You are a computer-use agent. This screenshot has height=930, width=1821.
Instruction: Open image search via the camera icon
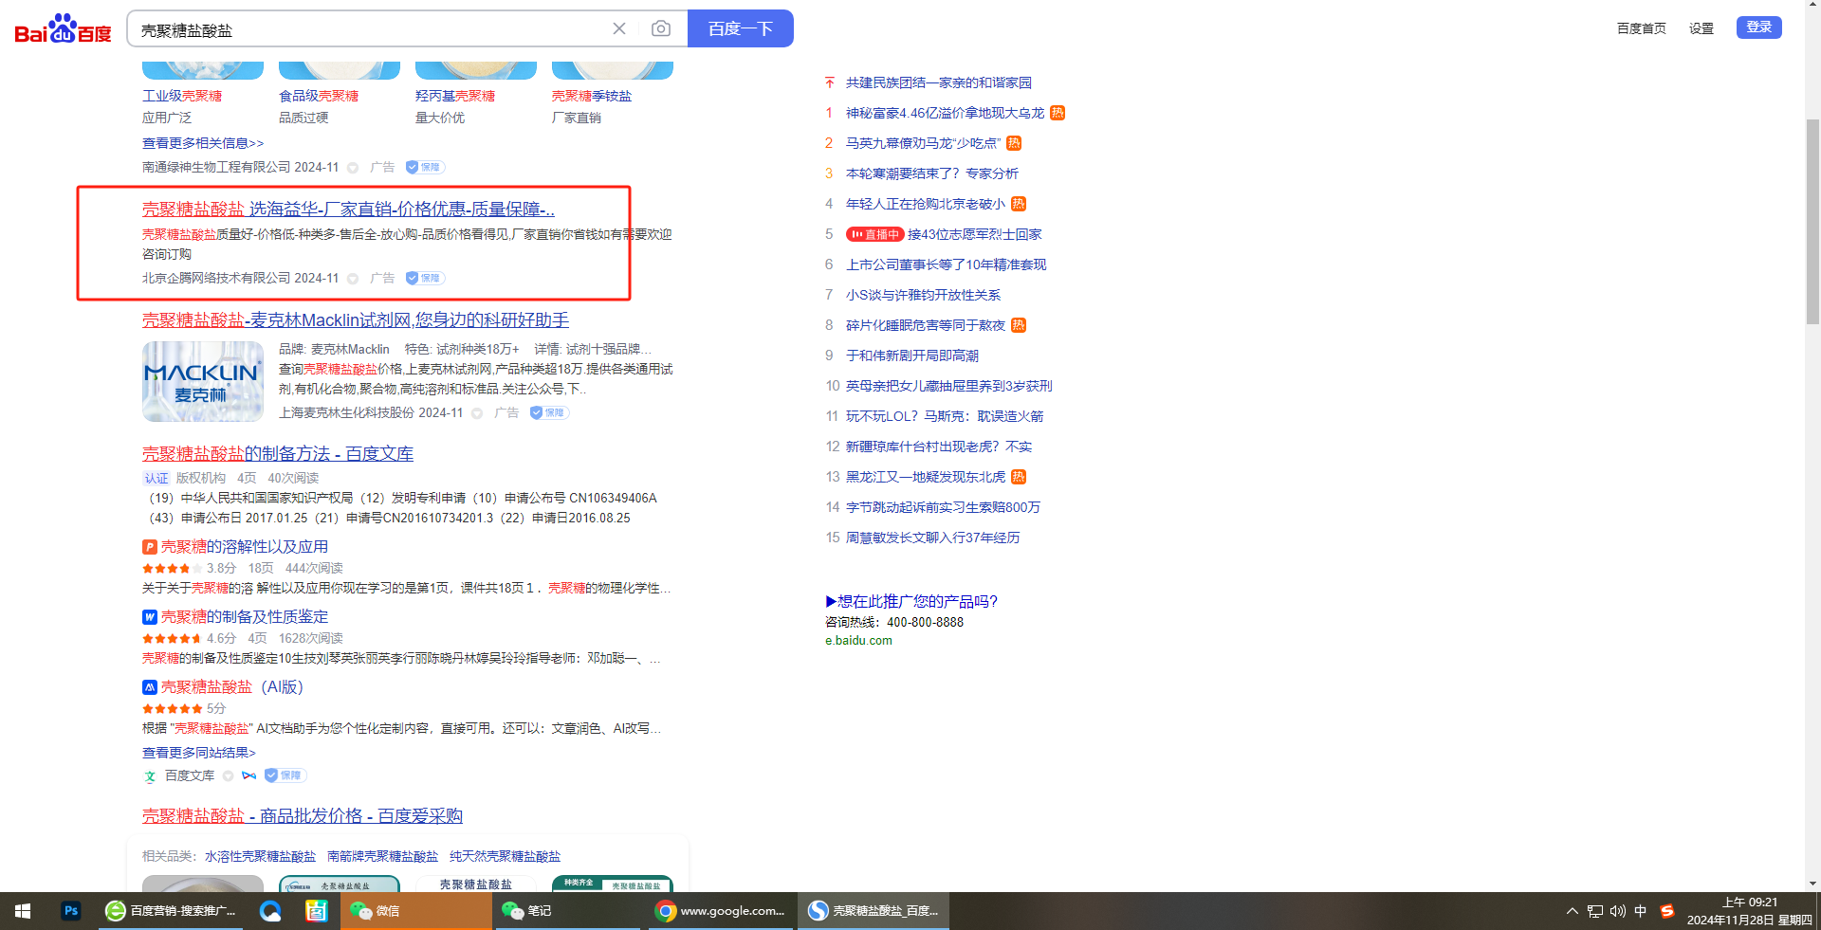pos(661,28)
